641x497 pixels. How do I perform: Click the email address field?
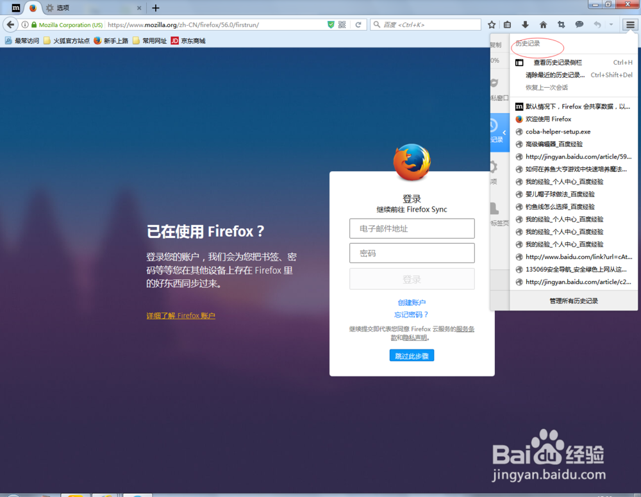412,229
